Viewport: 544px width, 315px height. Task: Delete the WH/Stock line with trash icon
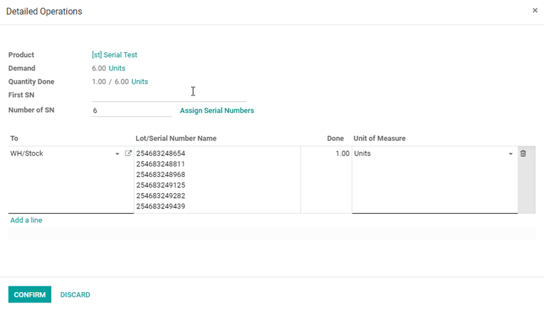click(523, 153)
